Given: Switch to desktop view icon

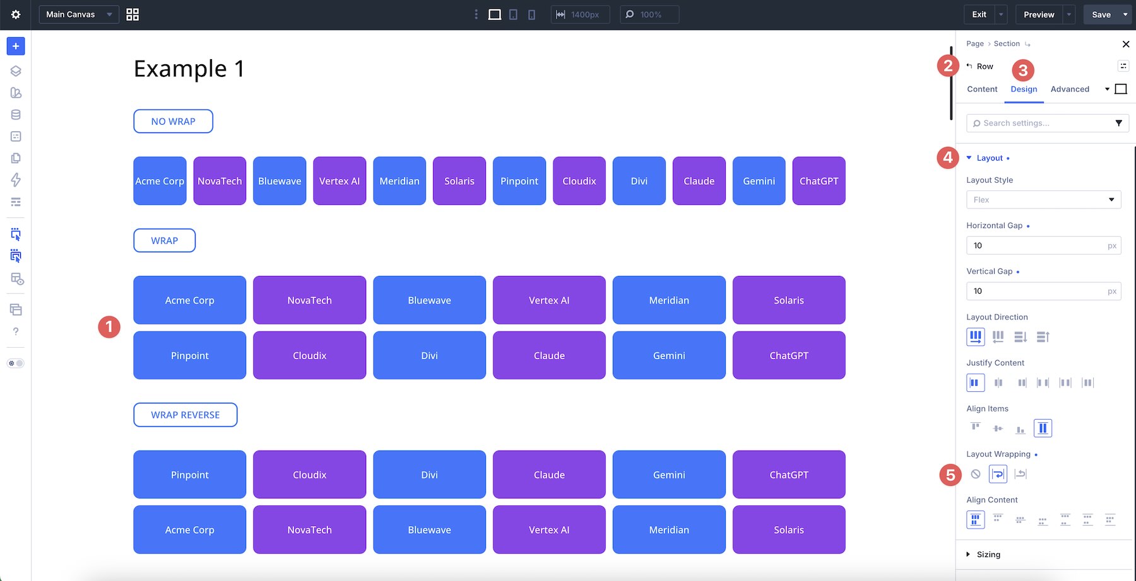Looking at the screenshot, I should [495, 14].
